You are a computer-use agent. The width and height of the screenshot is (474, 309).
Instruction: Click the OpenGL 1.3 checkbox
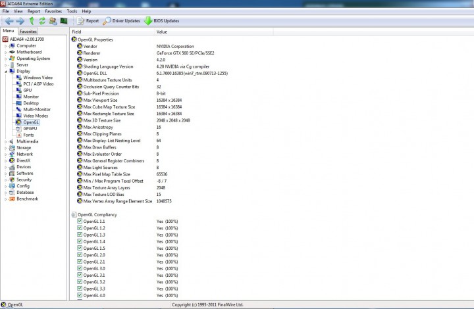[80, 235]
